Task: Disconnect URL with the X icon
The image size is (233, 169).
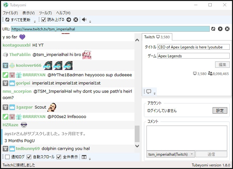Action: point(227,29)
